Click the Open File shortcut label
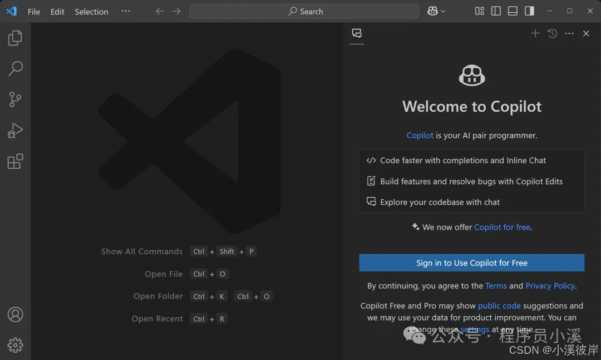Screen dimensions: 601x360 [164, 274]
